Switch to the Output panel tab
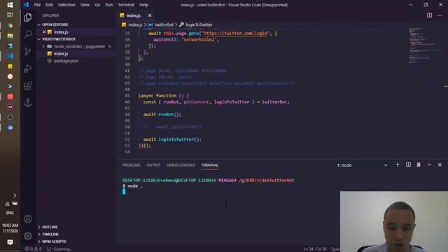The height and width of the screenshot is (252, 448). (x=153, y=165)
